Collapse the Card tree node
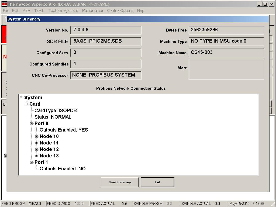Viewport: 276px width, 207px height. click(x=26, y=104)
